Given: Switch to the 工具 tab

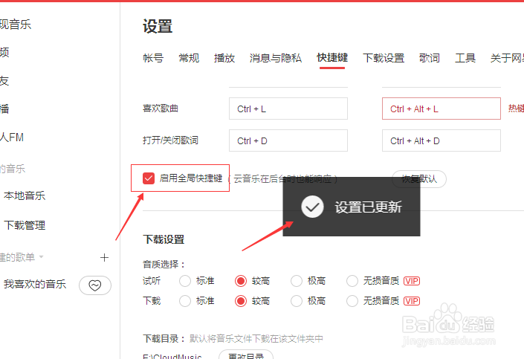Looking at the screenshot, I should pos(465,58).
